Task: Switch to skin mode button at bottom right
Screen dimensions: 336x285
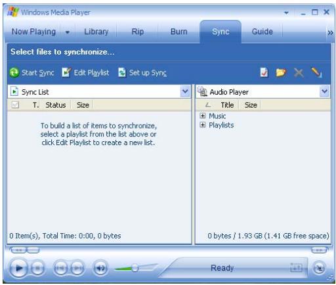Action: coord(319,268)
